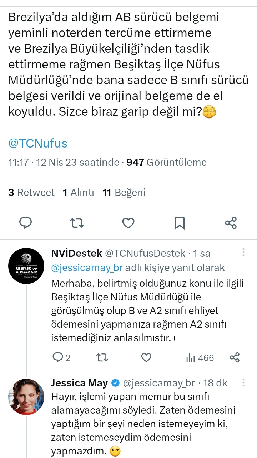Open more options for NVİDestek tweet
Viewport: 257px width, 458px height.
click(x=243, y=253)
